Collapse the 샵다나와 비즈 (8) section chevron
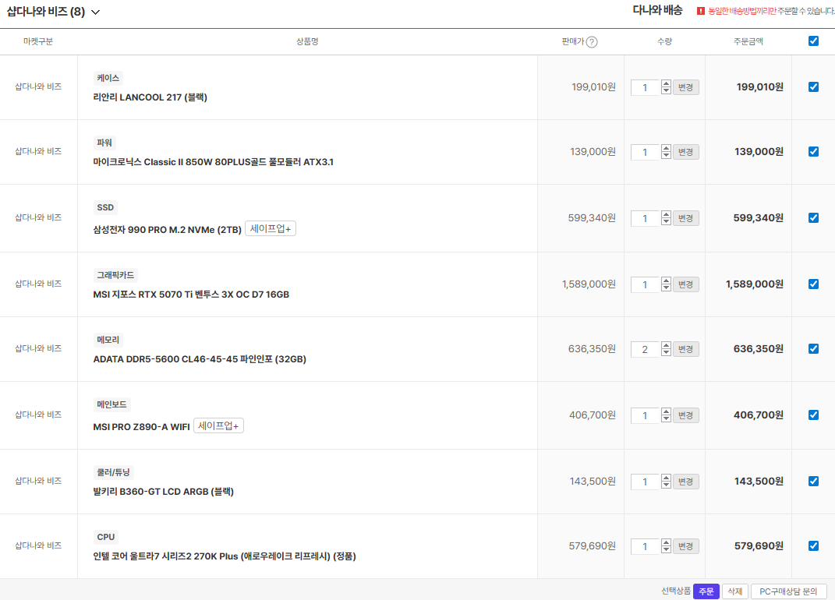 tap(96, 12)
